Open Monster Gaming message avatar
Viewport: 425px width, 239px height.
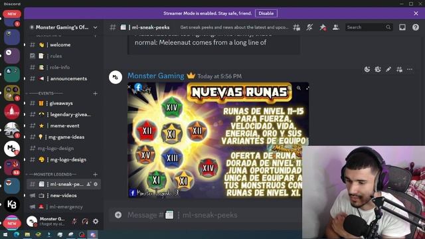point(116,77)
